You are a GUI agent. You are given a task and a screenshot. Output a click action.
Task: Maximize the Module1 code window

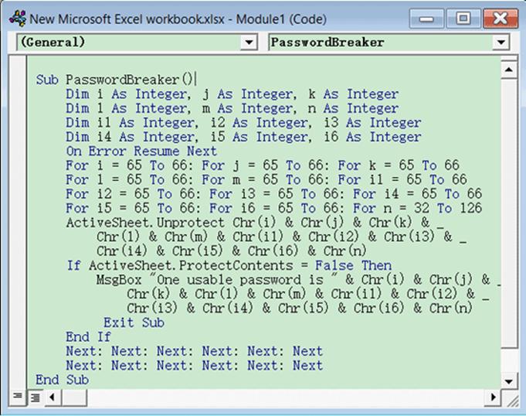click(462, 15)
